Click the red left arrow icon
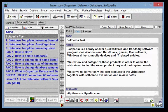Viewport: 168px width, 112px height. pyautogui.click(x=67, y=101)
